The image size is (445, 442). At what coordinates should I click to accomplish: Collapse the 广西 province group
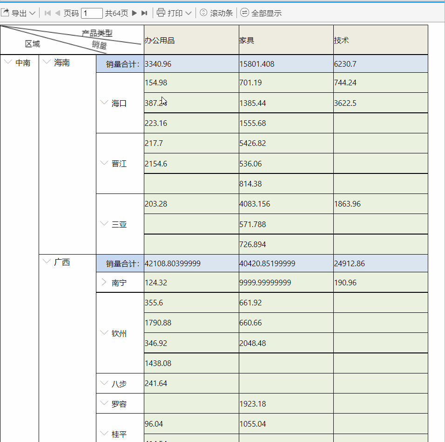47,261
